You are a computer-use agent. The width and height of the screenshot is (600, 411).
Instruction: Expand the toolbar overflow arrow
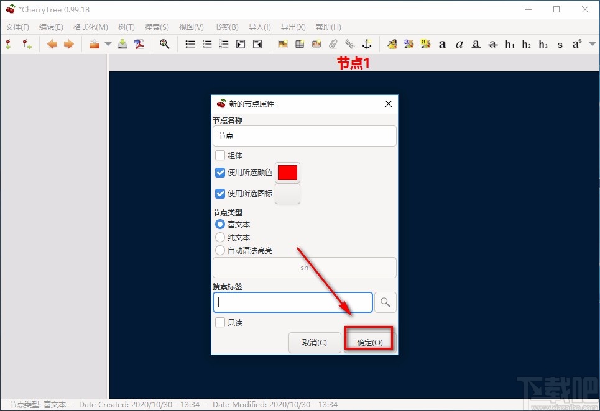point(593,44)
